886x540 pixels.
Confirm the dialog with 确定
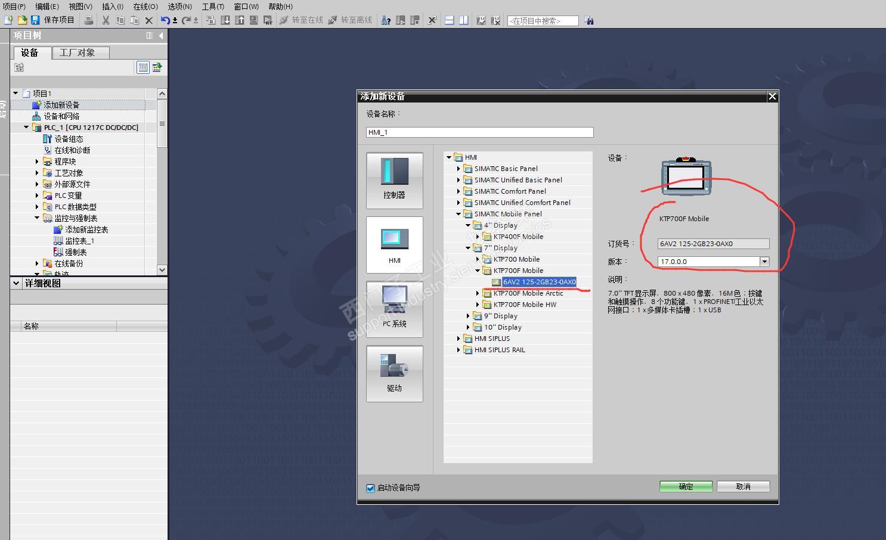pyautogui.click(x=686, y=486)
